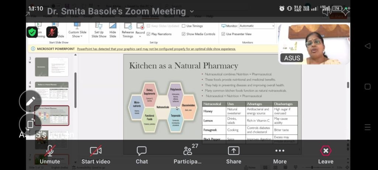Viewport: 378px width, 170px height.
Task: Toggle the Use Timings checkbox
Action: pyautogui.click(x=183, y=26)
